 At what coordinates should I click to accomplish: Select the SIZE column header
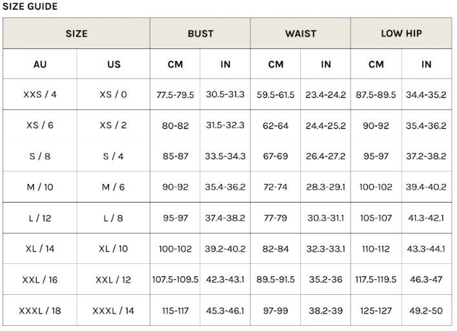tap(76, 34)
